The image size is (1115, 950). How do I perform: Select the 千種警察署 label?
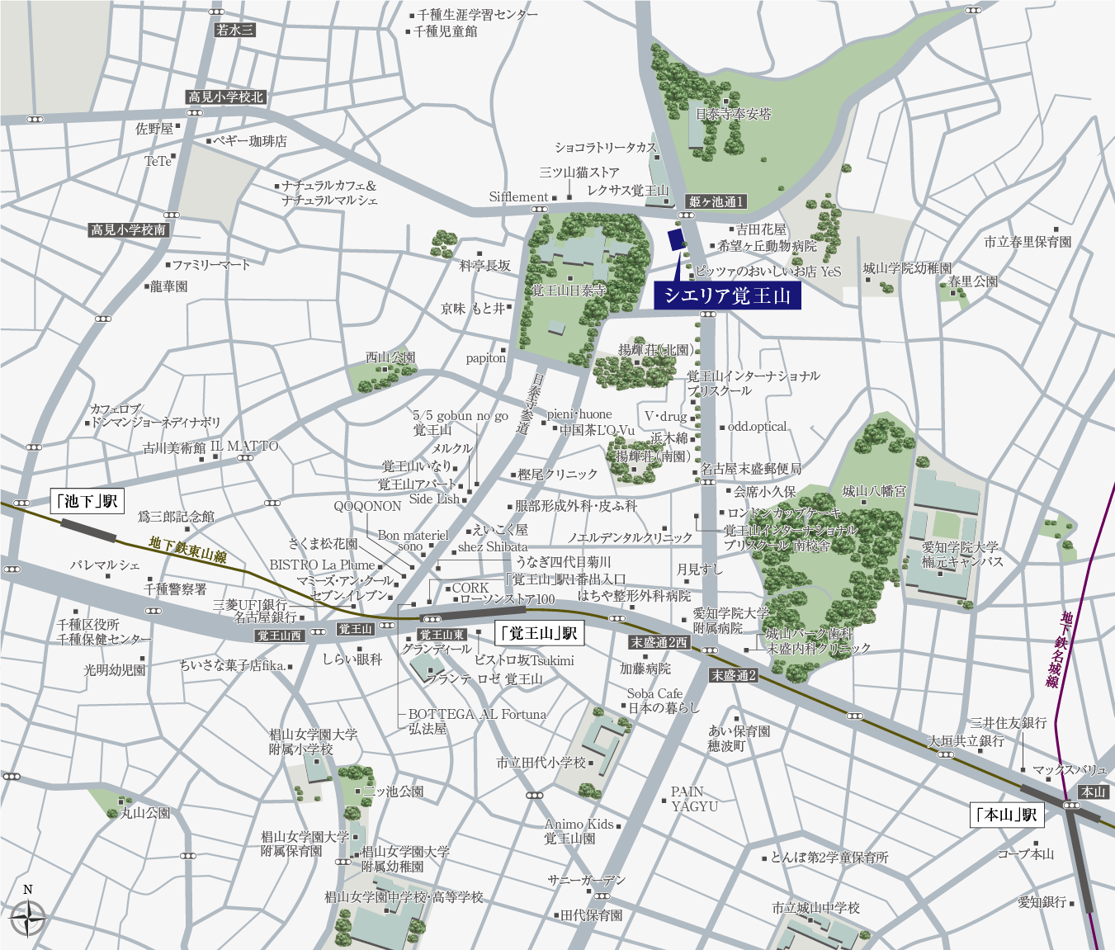(x=175, y=589)
